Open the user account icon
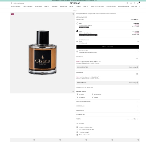This screenshot has height=142, width=146. 131,3
